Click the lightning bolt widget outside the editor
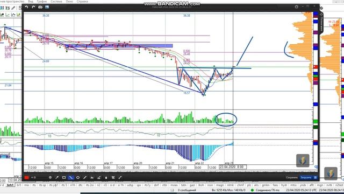This screenshot has width=344, height=194. [x=331, y=174]
